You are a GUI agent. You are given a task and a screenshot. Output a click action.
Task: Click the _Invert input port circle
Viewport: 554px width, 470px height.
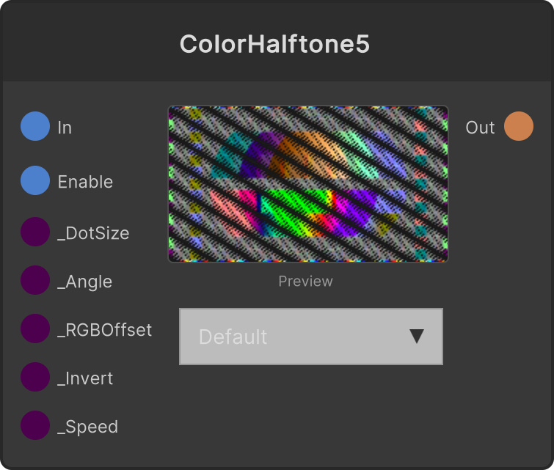pyautogui.click(x=35, y=377)
